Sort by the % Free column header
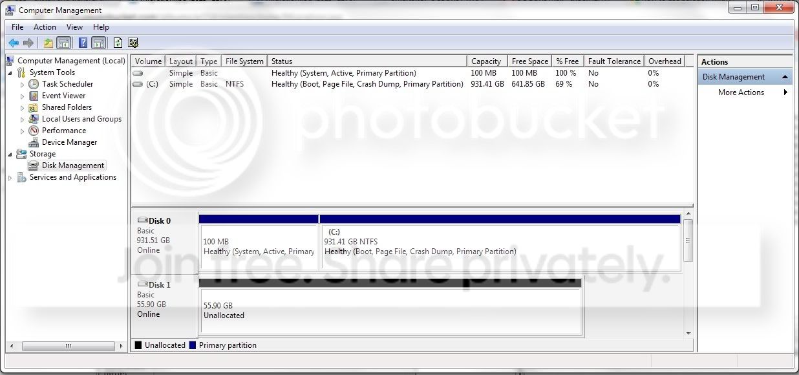Viewport: 799px width, 375px height. pyautogui.click(x=568, y=61)
